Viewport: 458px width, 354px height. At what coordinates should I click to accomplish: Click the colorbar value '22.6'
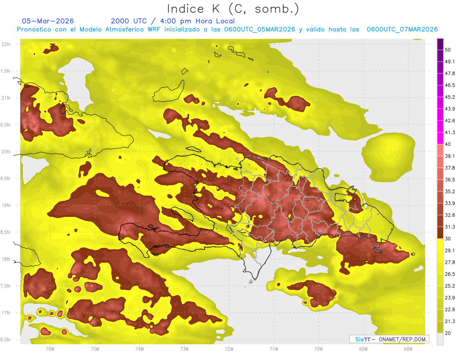450,309
